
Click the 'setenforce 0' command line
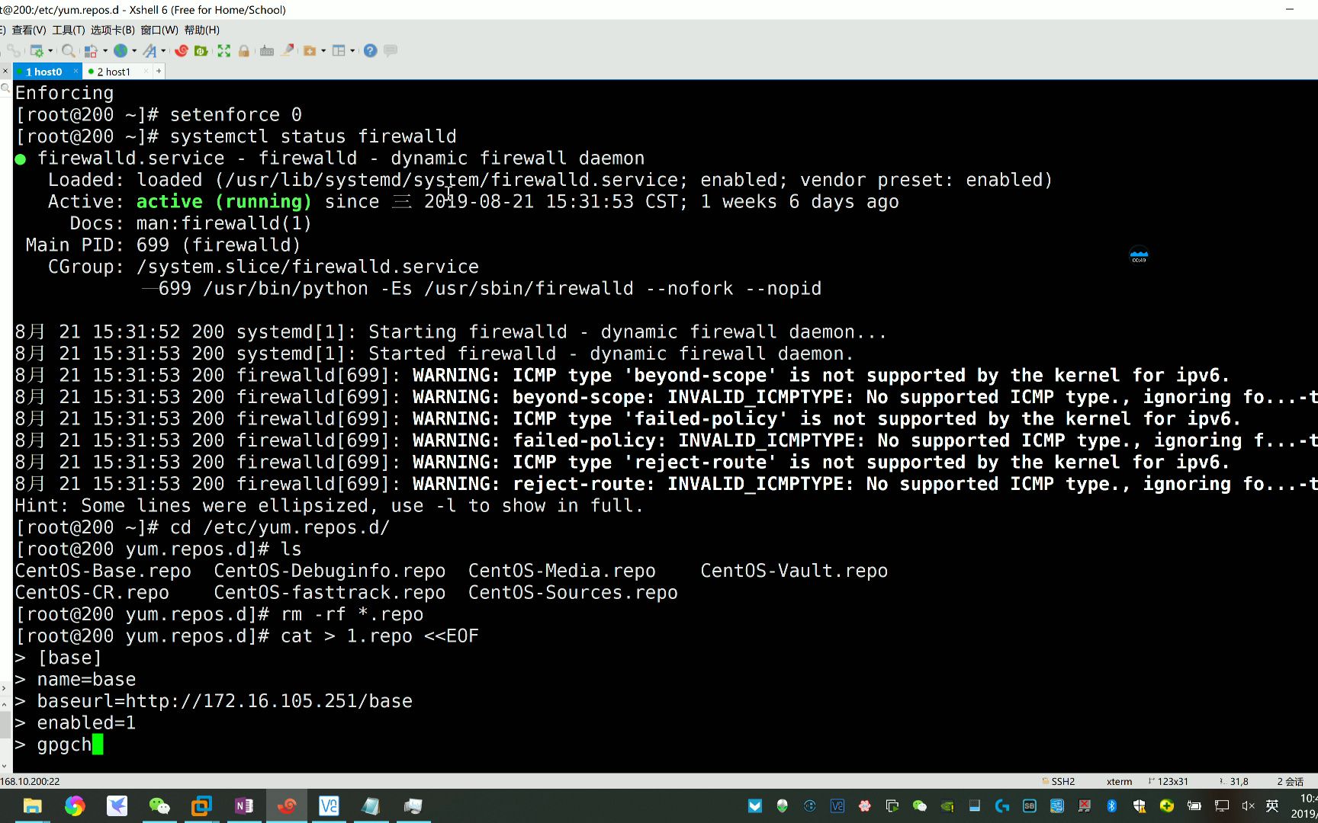(x=236, y=115)
